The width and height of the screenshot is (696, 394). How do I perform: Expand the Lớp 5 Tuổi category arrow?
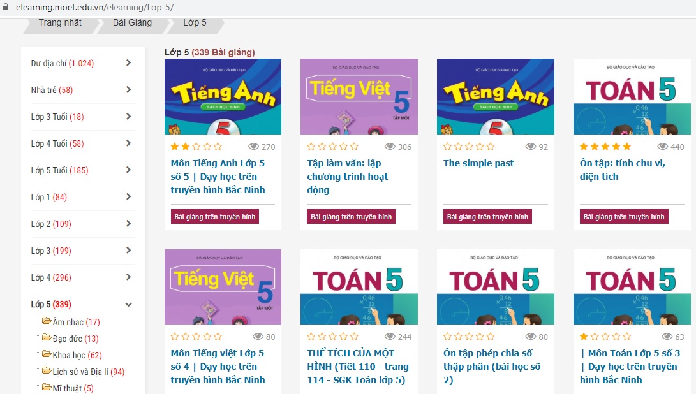(128, 170)
